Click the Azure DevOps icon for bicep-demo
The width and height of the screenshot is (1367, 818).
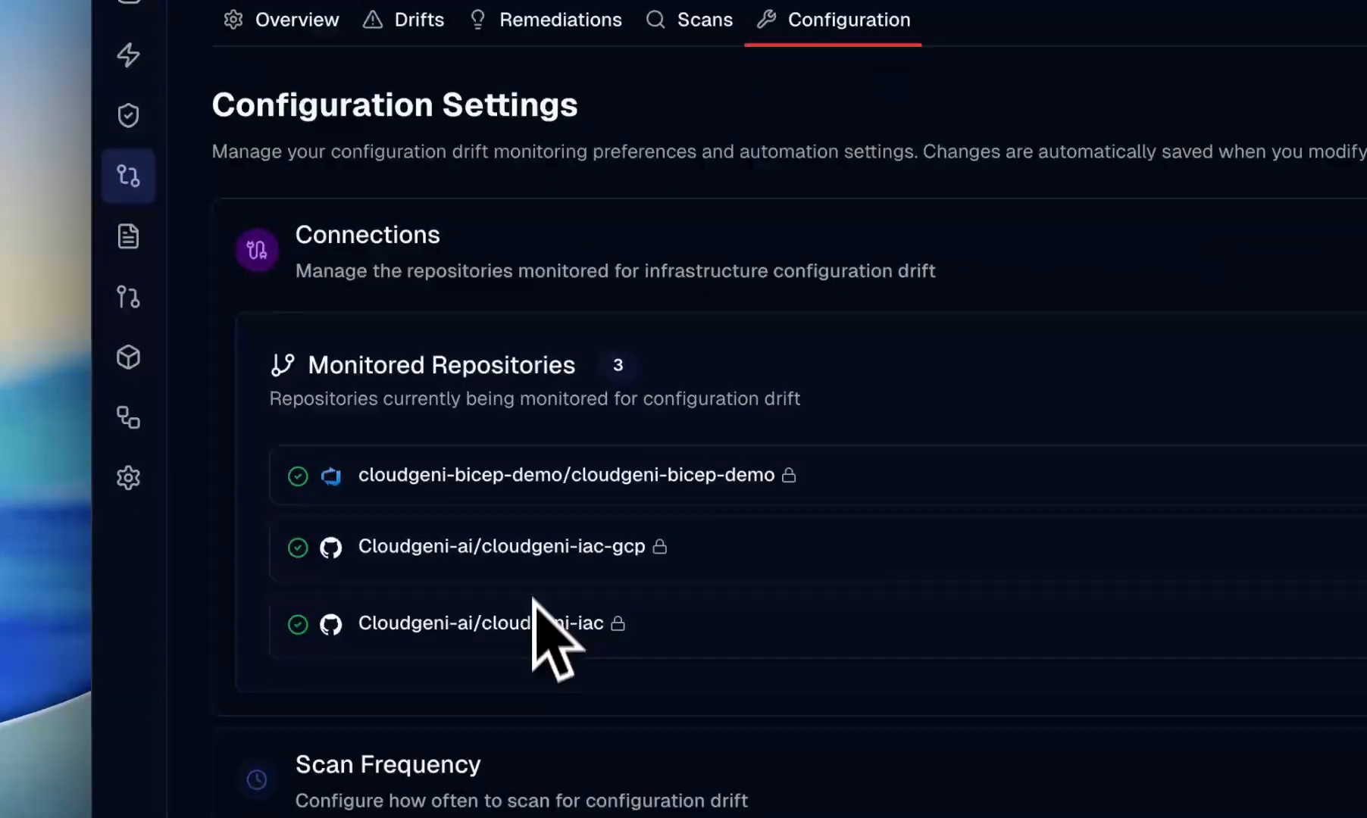pyautogui.click(x=331, y=476)
